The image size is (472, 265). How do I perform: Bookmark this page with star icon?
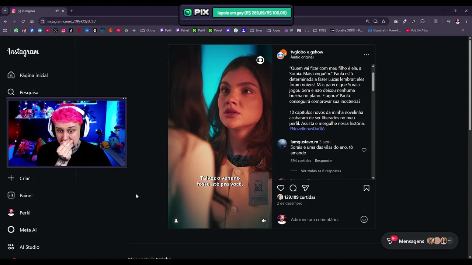[383, 21]
